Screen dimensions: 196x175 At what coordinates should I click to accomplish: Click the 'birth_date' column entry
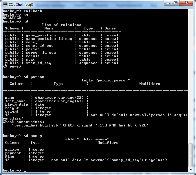click(17, 105)
